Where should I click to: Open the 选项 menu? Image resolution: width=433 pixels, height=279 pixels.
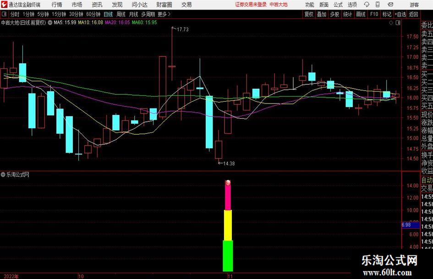tap(352, 5)
